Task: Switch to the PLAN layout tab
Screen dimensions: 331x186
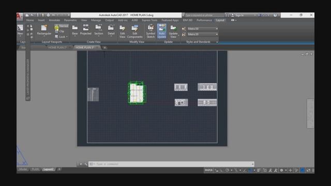Action: click(x=35, y=169)
